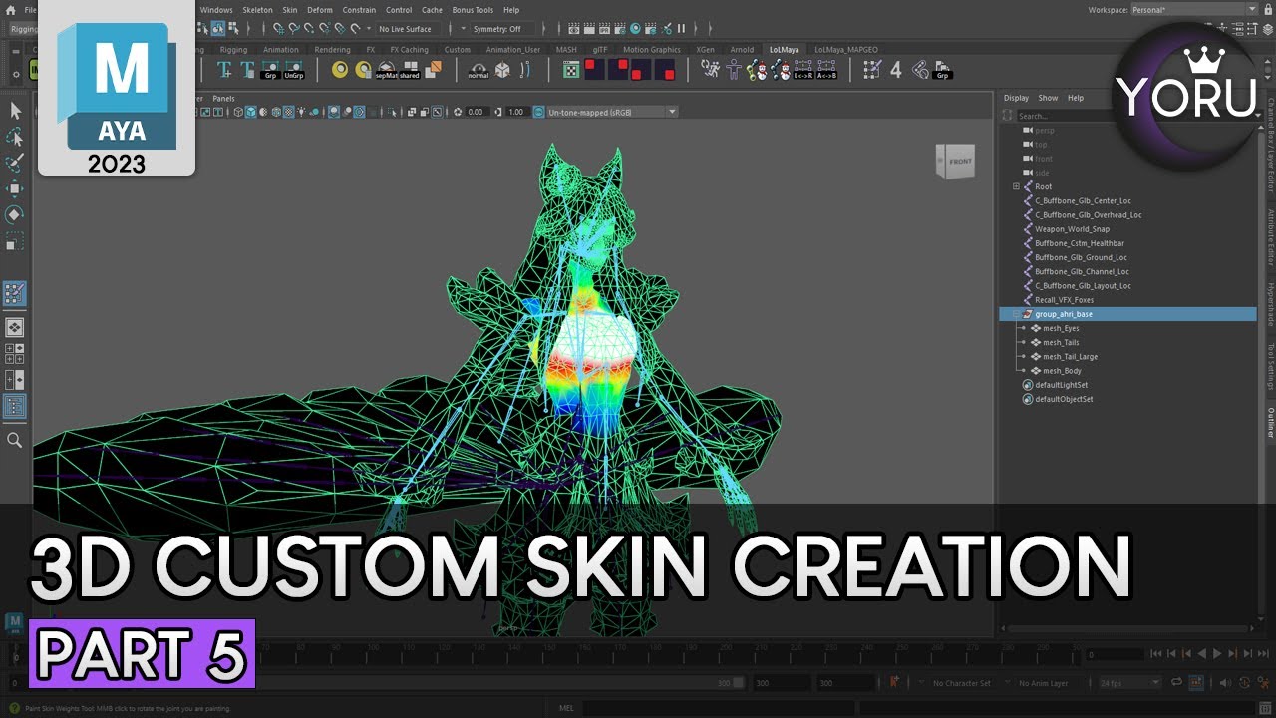Open the Workspace Personal dropdown
This screenshot has height=718, width=1276.
tap(1193, 9)
